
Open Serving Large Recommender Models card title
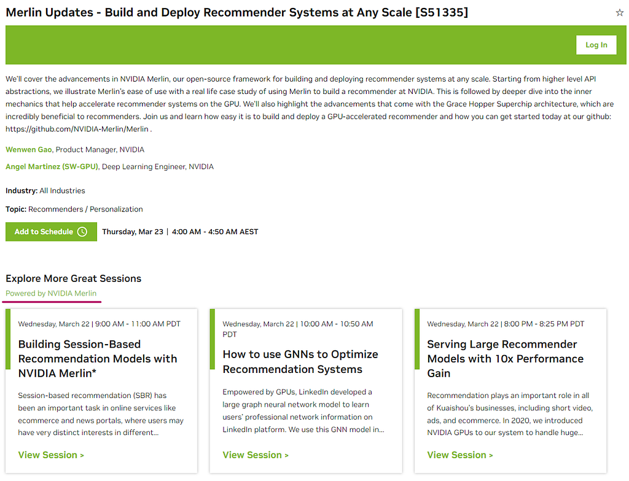(505, 359)
